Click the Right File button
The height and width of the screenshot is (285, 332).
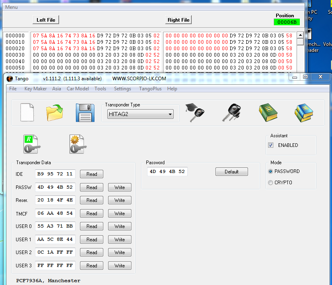[178, 20]
